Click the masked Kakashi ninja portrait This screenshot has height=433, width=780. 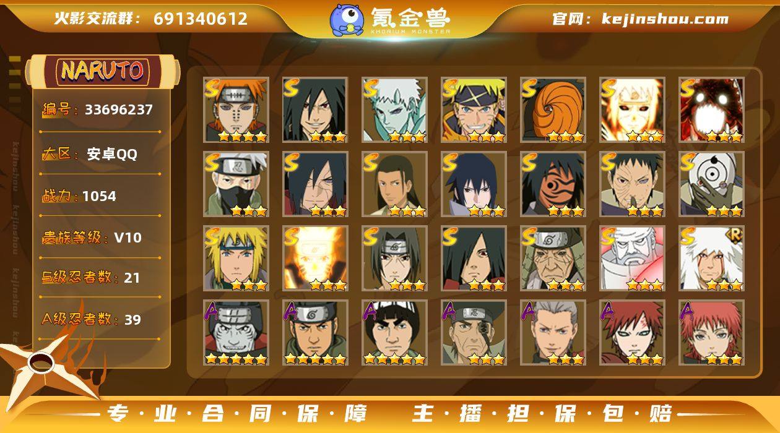coord(236,184)
